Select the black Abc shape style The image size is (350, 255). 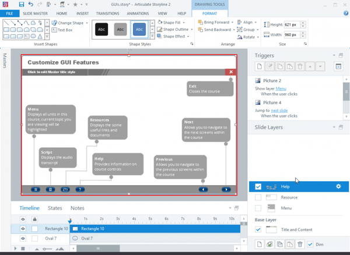[101, 29]
